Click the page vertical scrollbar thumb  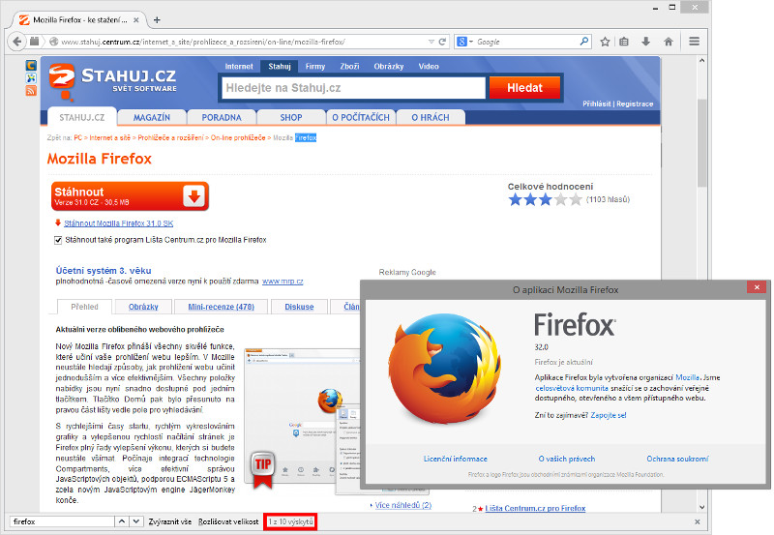click(x=702, y=143)
